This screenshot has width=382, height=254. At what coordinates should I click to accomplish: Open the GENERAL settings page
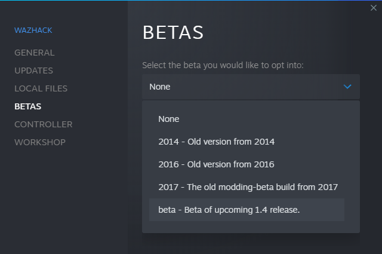[x=35, y=53]
